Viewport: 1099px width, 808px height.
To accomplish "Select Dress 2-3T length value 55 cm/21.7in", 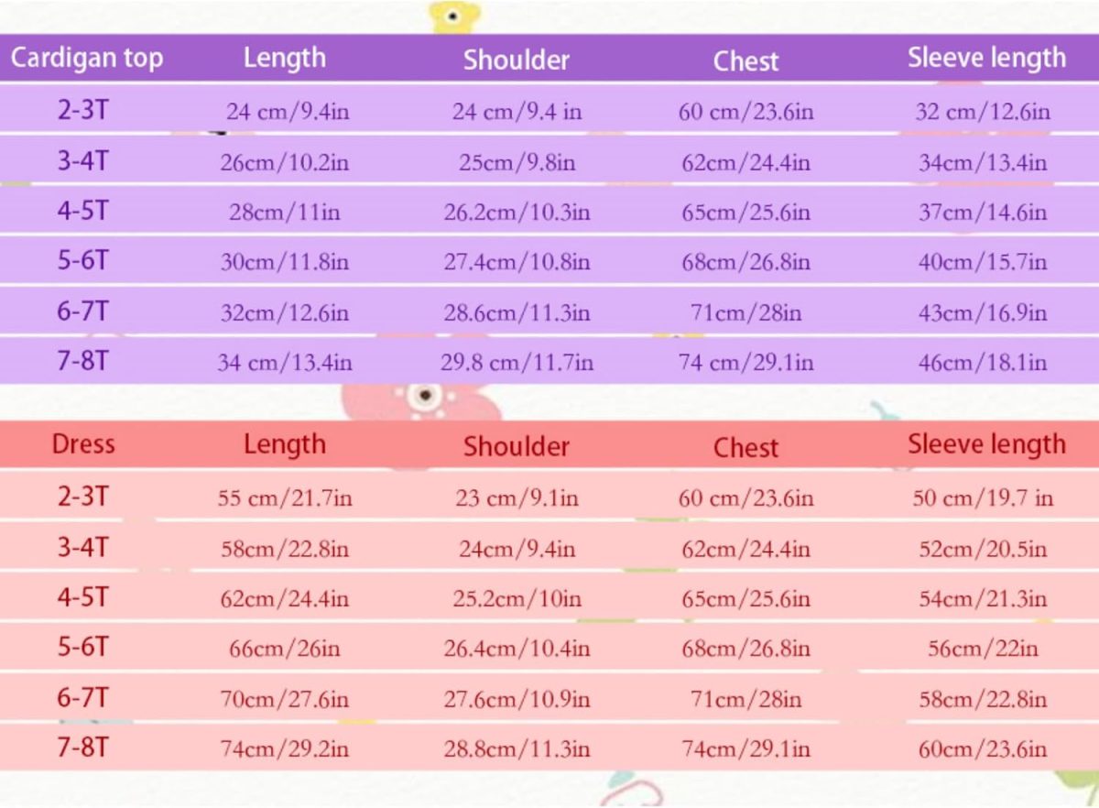I will pos(284,499).
